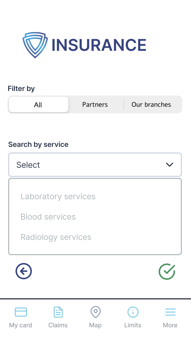Viewport: 191px width, 339px height.
Task: Click the INSURANCE brand title
Action: point(99,45)
